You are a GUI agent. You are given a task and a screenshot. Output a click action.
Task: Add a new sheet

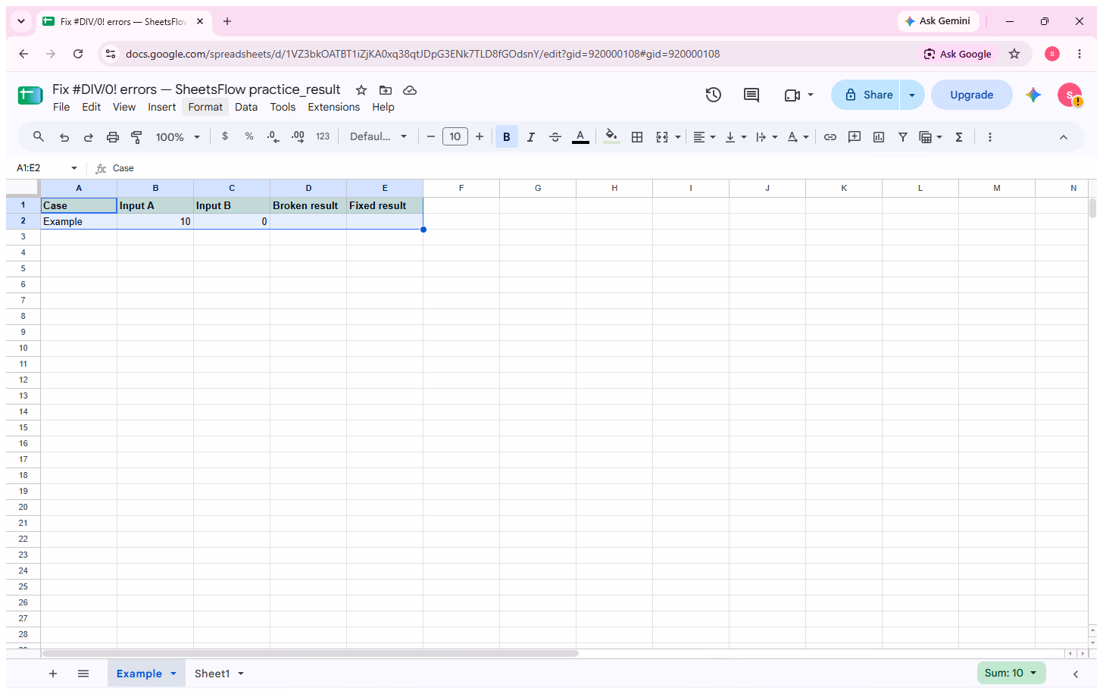coord(53,674)
